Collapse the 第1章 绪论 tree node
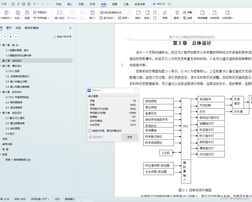The width and height of the screenshot is (252, 202). [x=0, y=45]
